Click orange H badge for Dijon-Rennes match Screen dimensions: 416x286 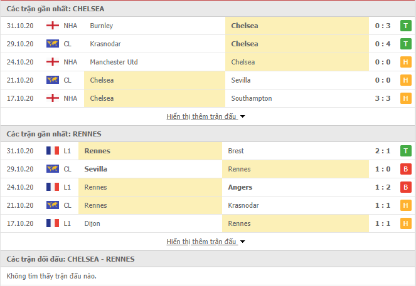tap(406, 223)
